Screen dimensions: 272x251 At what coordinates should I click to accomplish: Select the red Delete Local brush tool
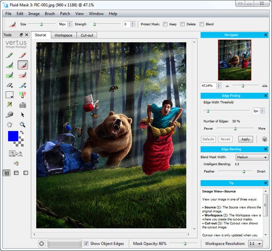pyautogui.click(x=23, y=65)
